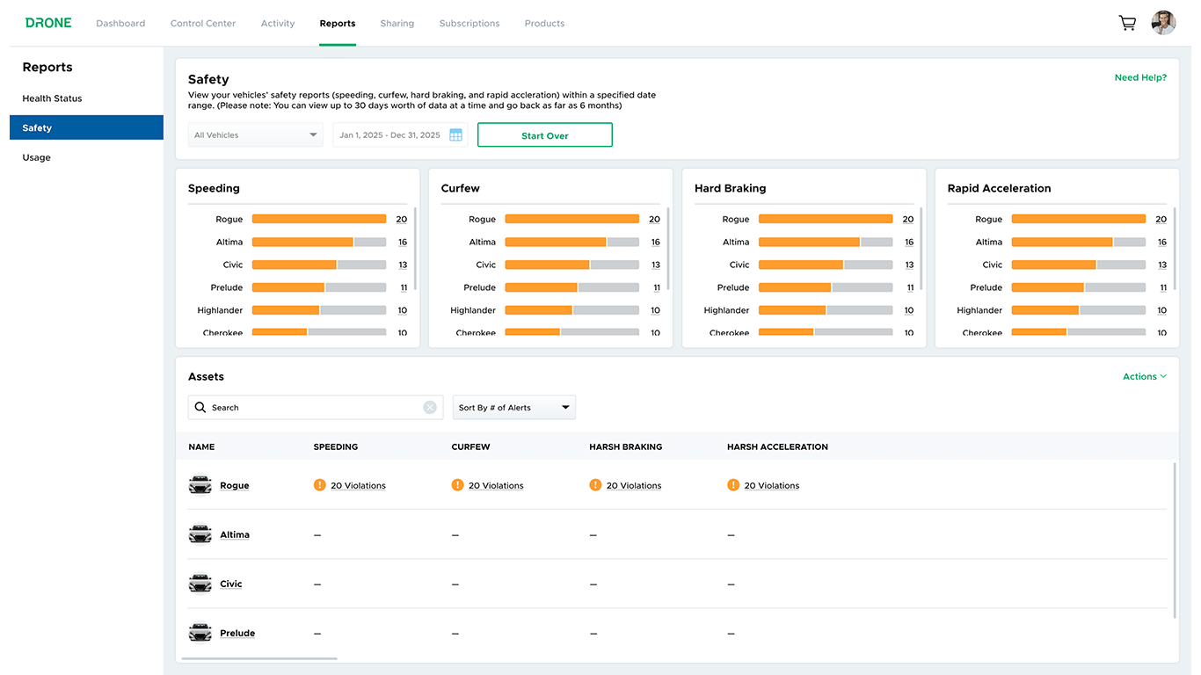Click the Altima vehicle thumbnail icon

point(200,533)
